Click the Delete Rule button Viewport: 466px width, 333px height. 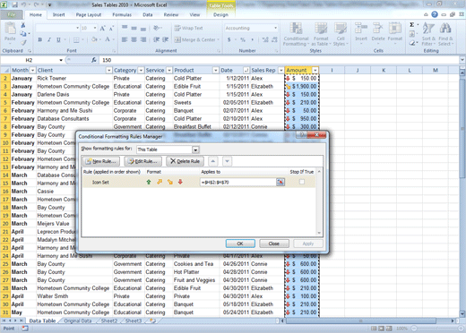(x=186, y=161)
